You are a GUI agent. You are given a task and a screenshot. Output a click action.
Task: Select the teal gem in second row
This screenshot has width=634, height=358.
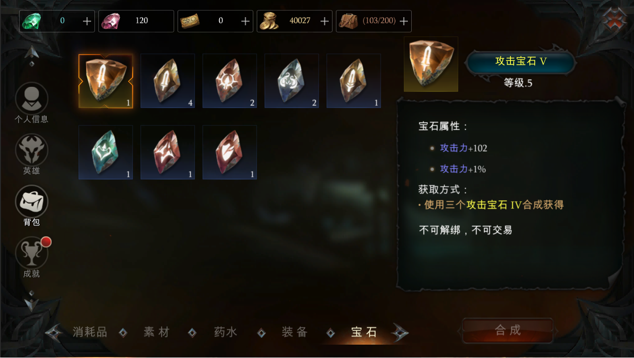click(x=105, y=152)
